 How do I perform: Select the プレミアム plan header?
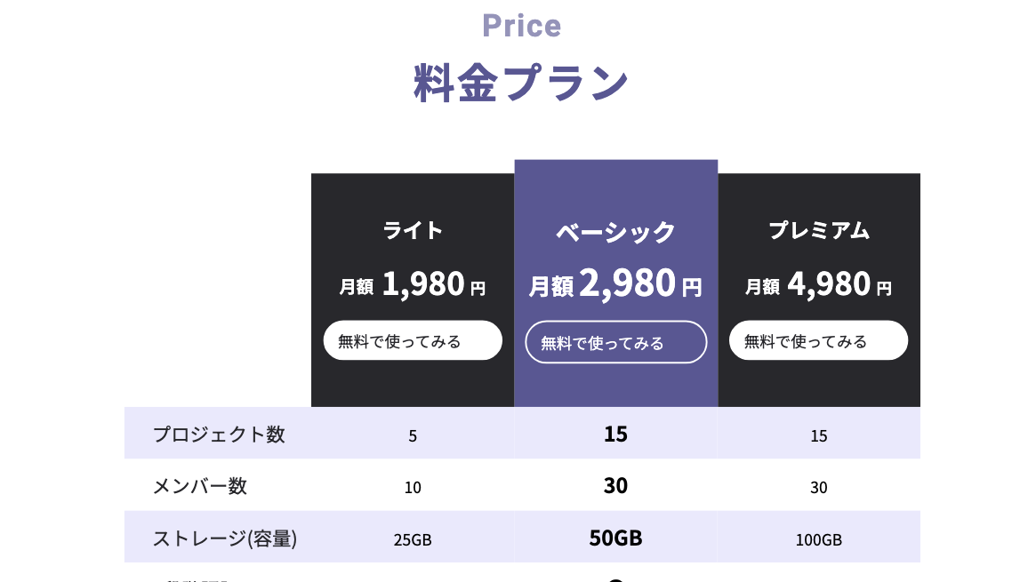click(x=818, y=229)
